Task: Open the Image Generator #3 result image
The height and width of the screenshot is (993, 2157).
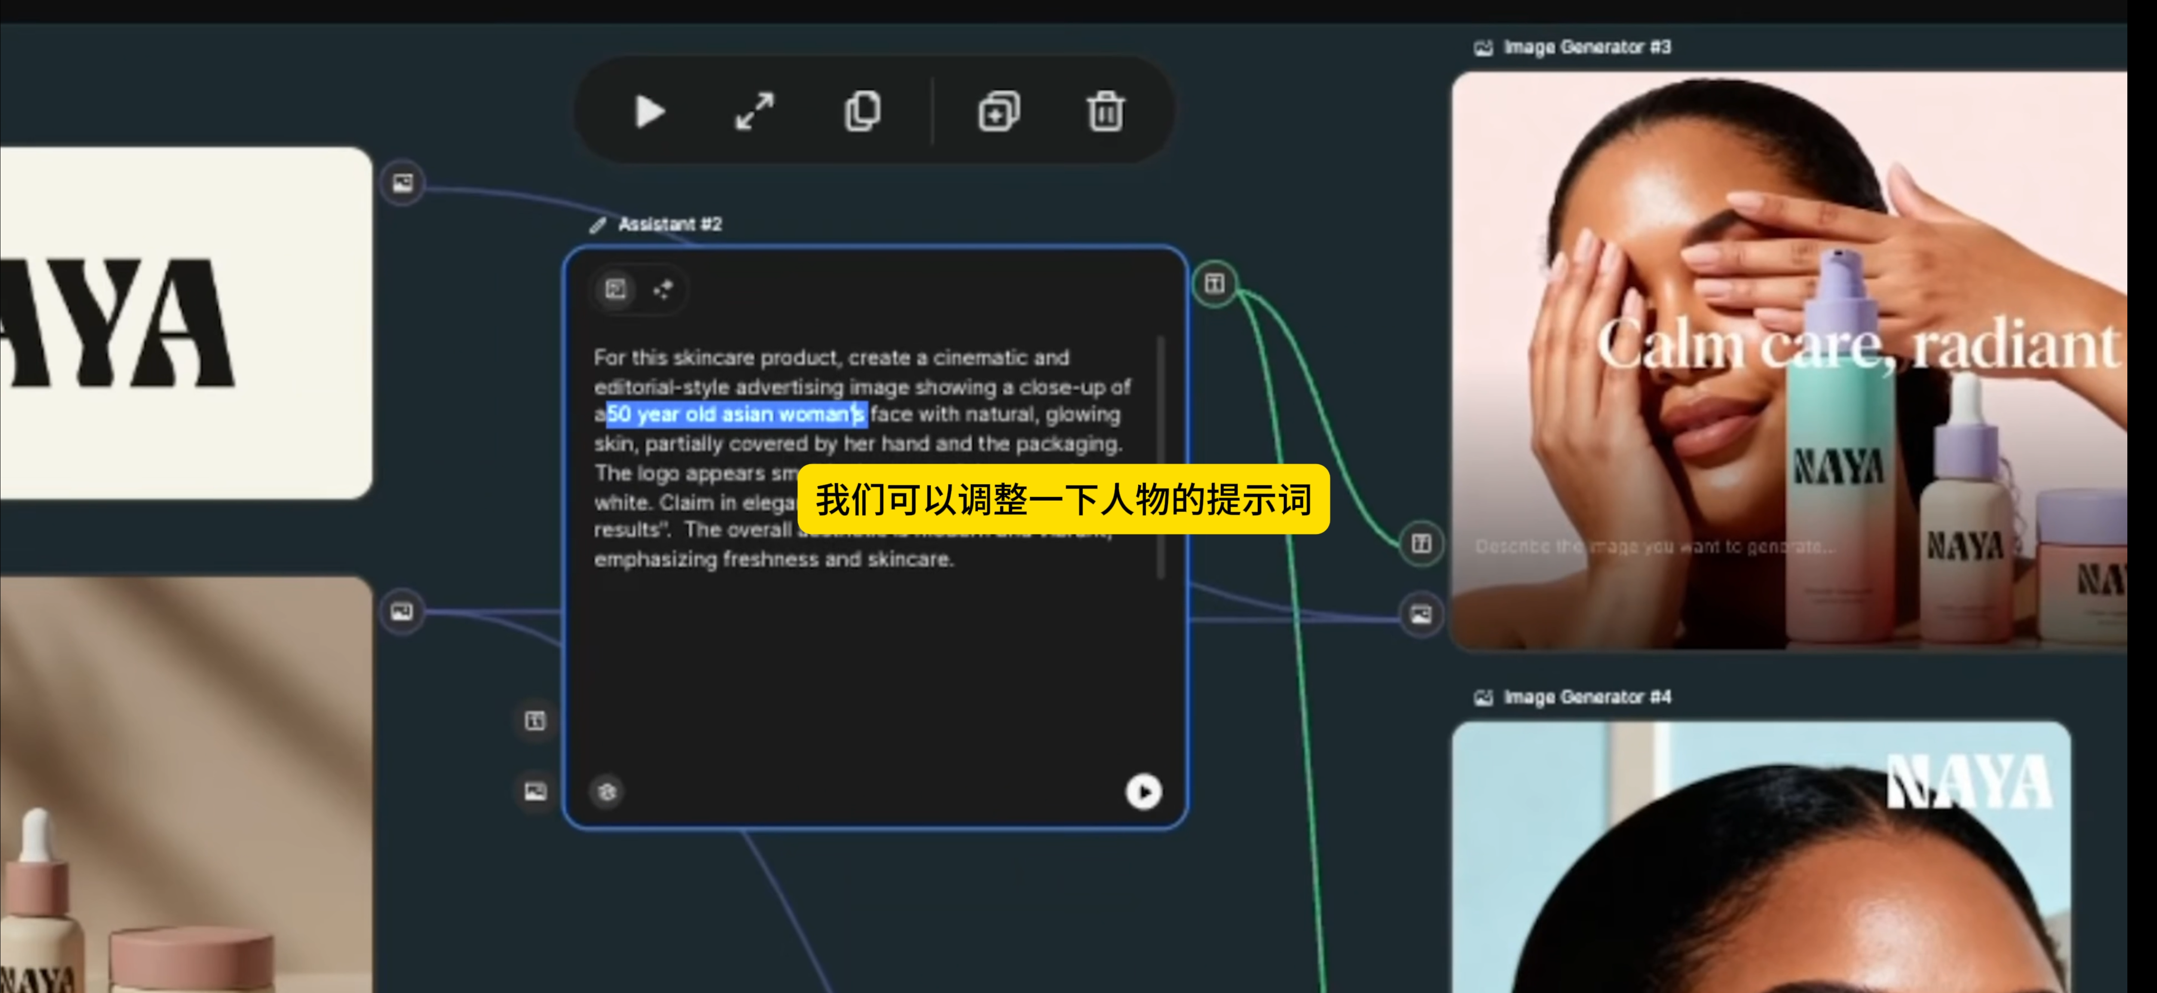Action: pos(1789,360)
